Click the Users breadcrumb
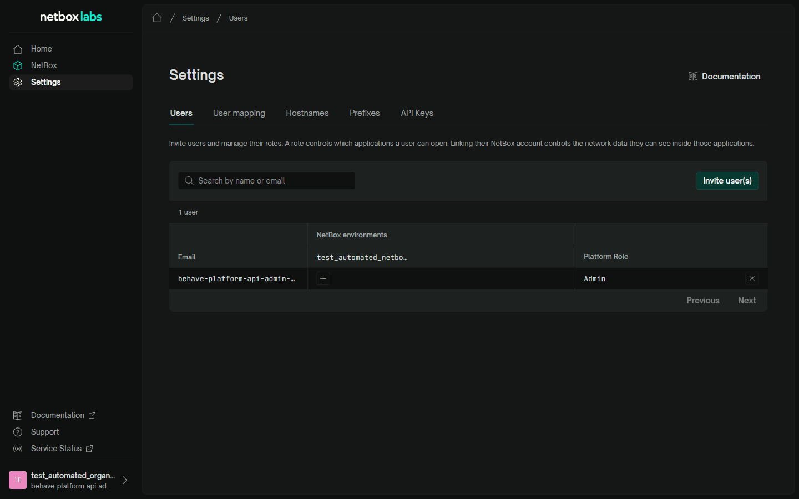 click(x=238, y=18)
